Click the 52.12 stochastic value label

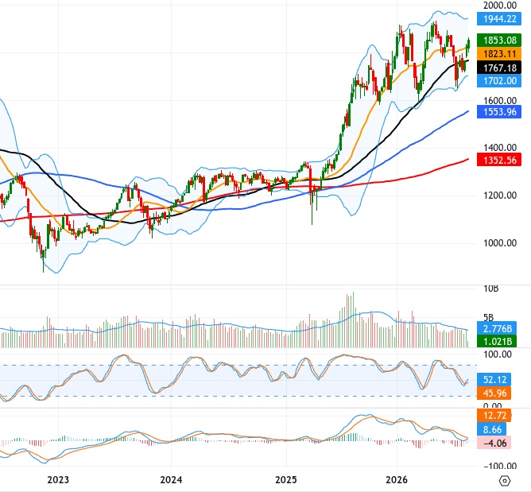[494, 380]
